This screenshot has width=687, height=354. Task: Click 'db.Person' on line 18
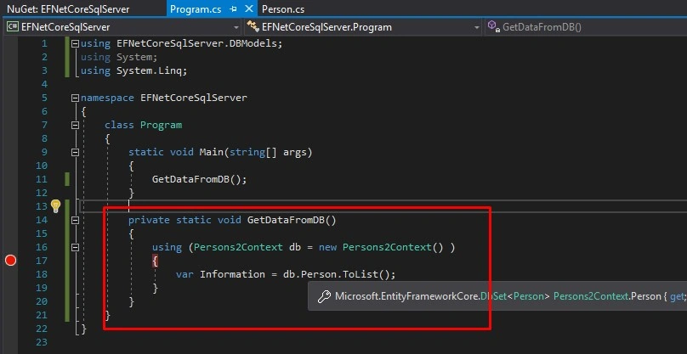coord(309,274)
